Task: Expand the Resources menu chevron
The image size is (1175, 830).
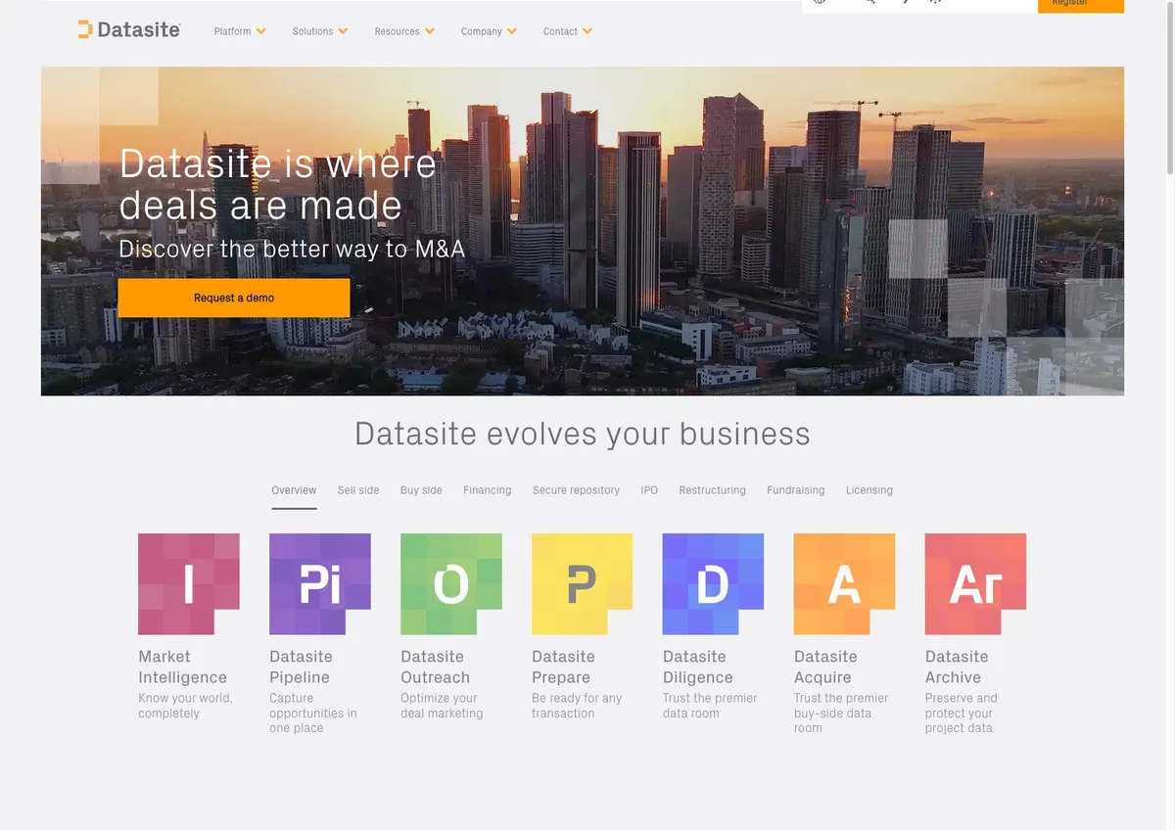Action: (x=430, y=31)
